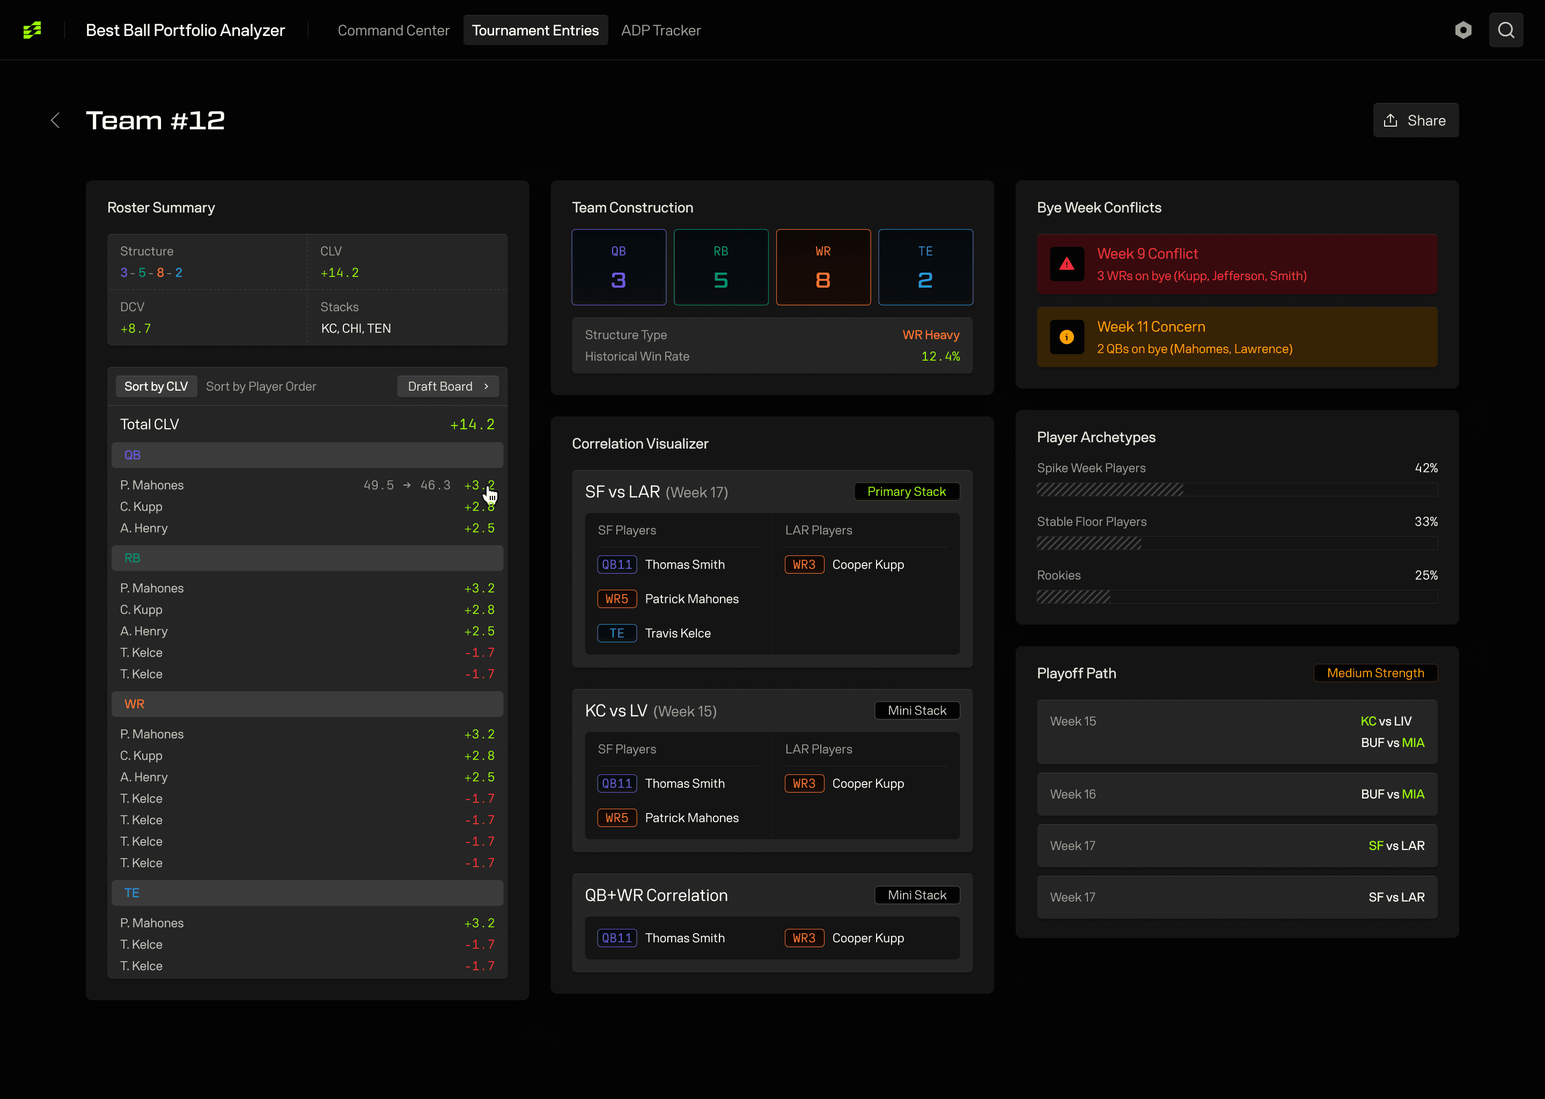Select the WR position tile showing 8
Image resolution: width=1545 pixels, height=1099 pixels.
pos(822,267)
